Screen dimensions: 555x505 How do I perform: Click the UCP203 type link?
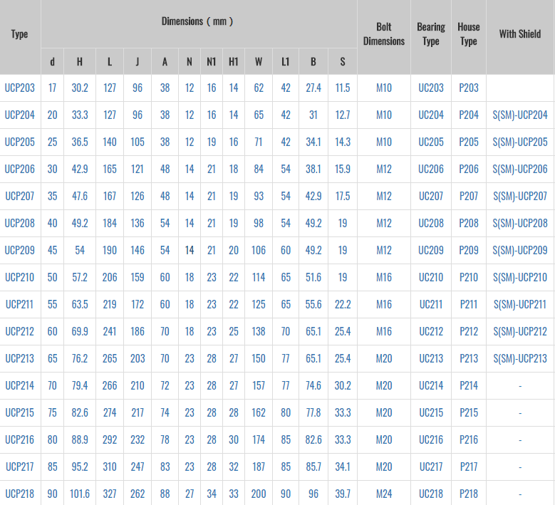(x=20, y=88)
